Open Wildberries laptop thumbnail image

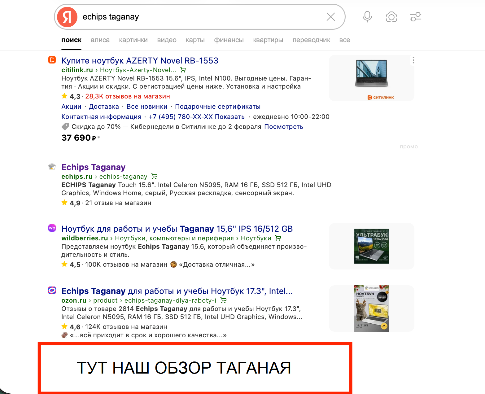click(371, 246)
